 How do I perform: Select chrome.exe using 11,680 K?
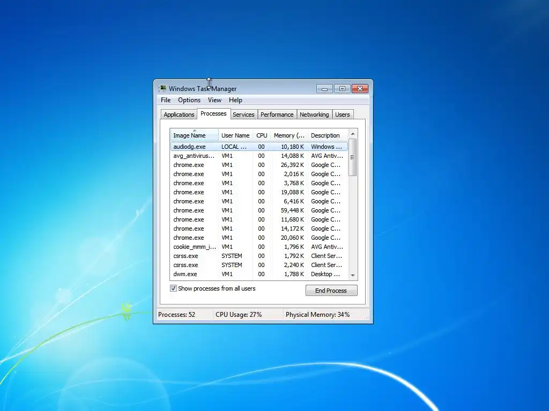click(x=259, y=219)
